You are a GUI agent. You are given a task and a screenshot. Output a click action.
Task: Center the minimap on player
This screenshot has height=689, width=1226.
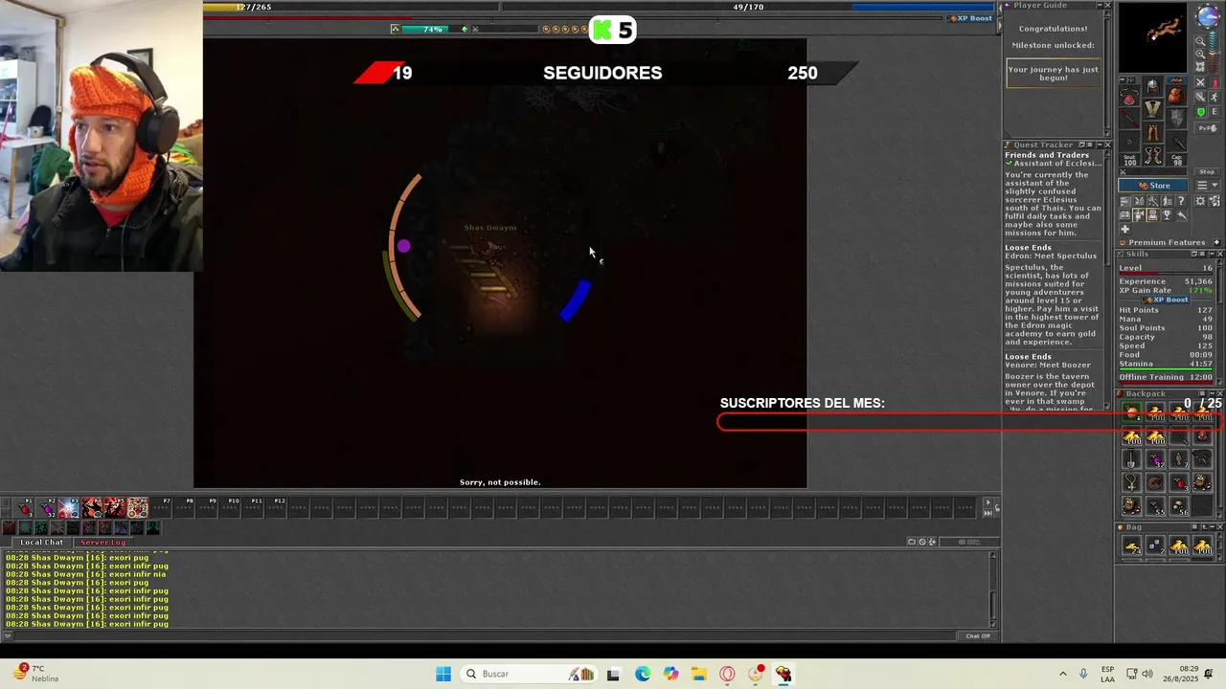(x=1200, y=66)
